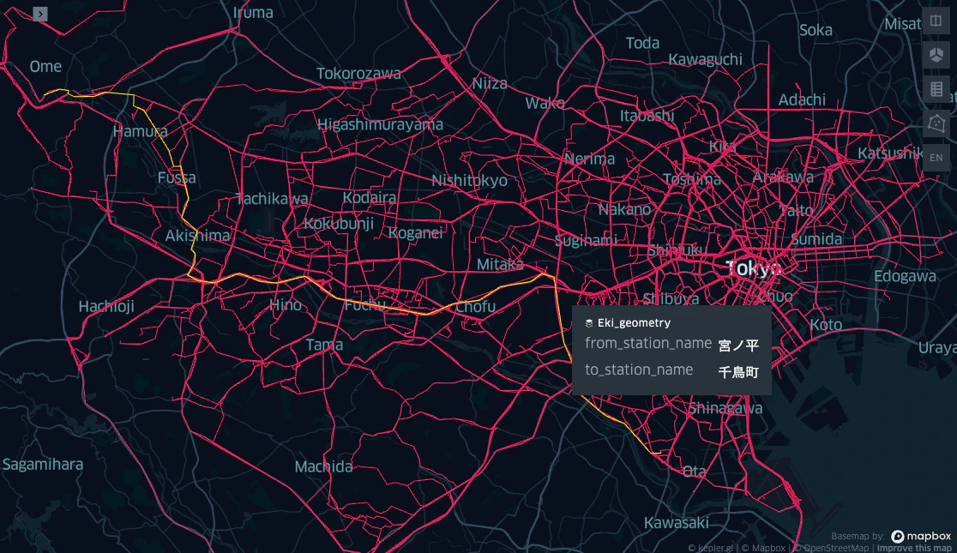Click the from_station_name field label
Image resolution: width=957 pixels, height=553 pixels.
(x=648, y=343)
